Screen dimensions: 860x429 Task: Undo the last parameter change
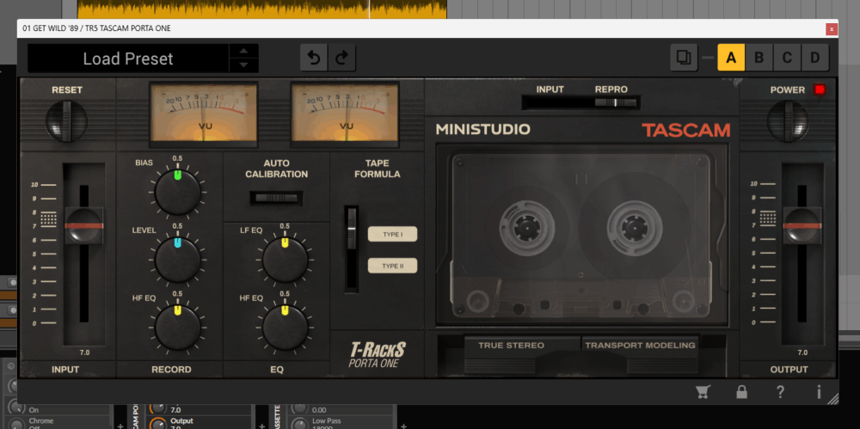(x=314, y=58)
